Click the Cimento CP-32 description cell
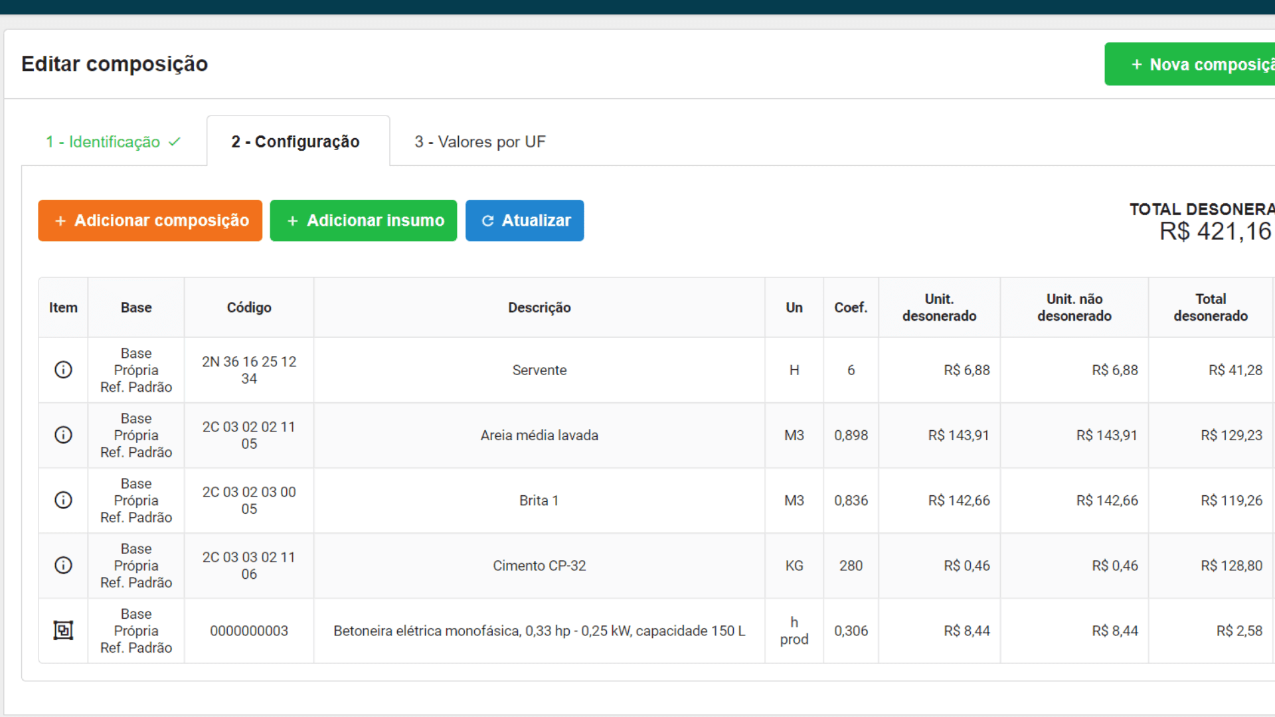1275x717 pixels. coord(539,566)
